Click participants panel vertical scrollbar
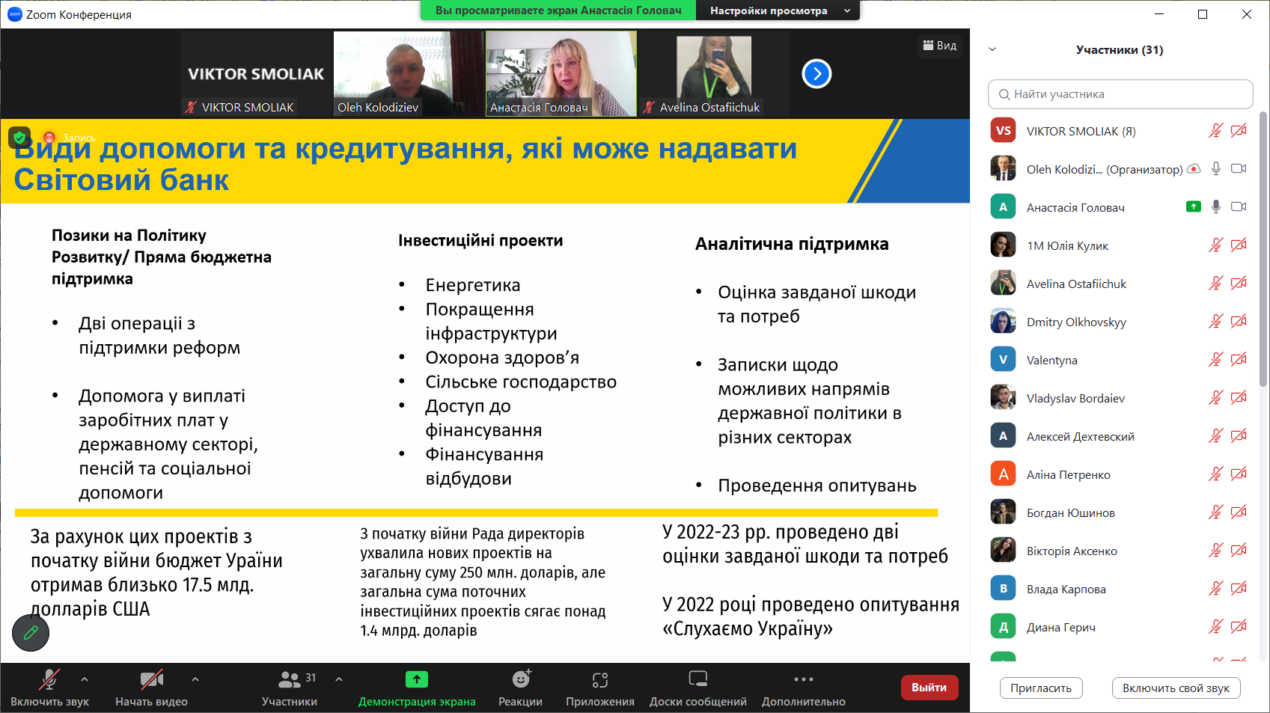The width and height of the screenshot is (1270, 713). click(1263, 249)
